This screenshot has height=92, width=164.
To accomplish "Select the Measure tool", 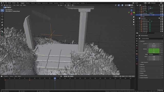I will [x=2, y=31].
